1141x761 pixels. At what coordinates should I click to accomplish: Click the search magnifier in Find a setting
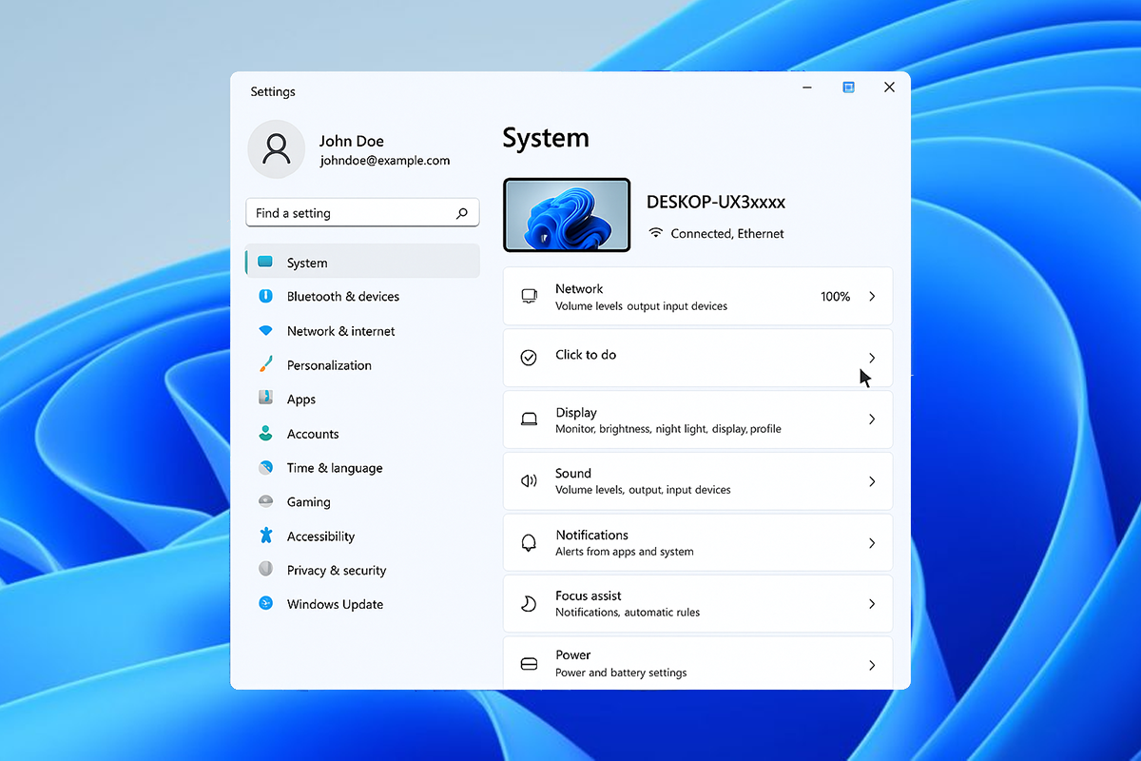pyautogui.click(x=462, y=213)
